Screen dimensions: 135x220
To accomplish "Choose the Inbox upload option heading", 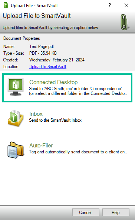I will coord(36,114).
